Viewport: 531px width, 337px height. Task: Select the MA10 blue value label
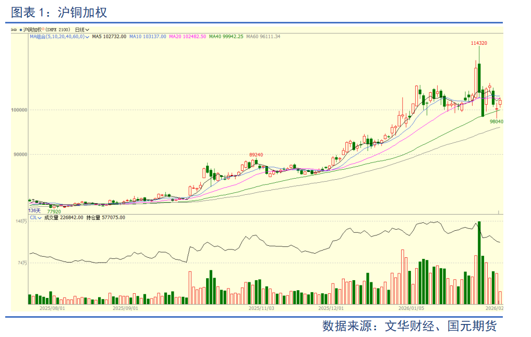148,36
